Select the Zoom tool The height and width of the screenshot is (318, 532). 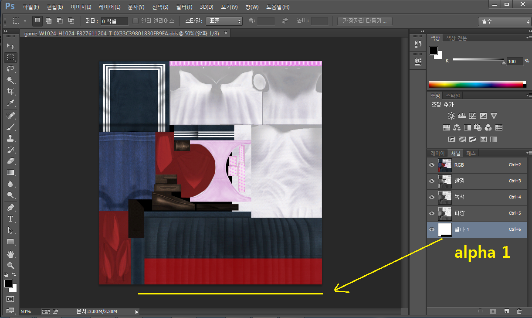tap(11, 265)
